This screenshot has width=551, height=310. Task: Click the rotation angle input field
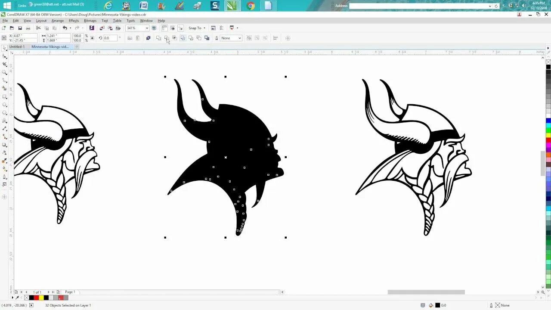point(110,38)
